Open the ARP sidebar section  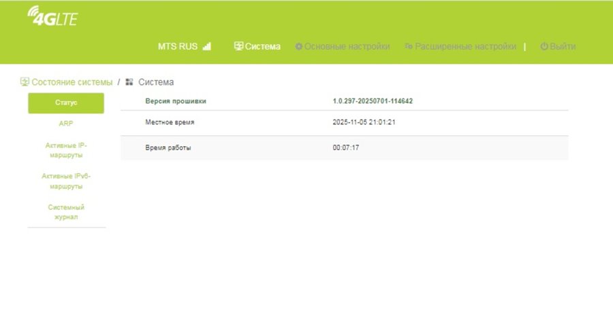[66, 124]
